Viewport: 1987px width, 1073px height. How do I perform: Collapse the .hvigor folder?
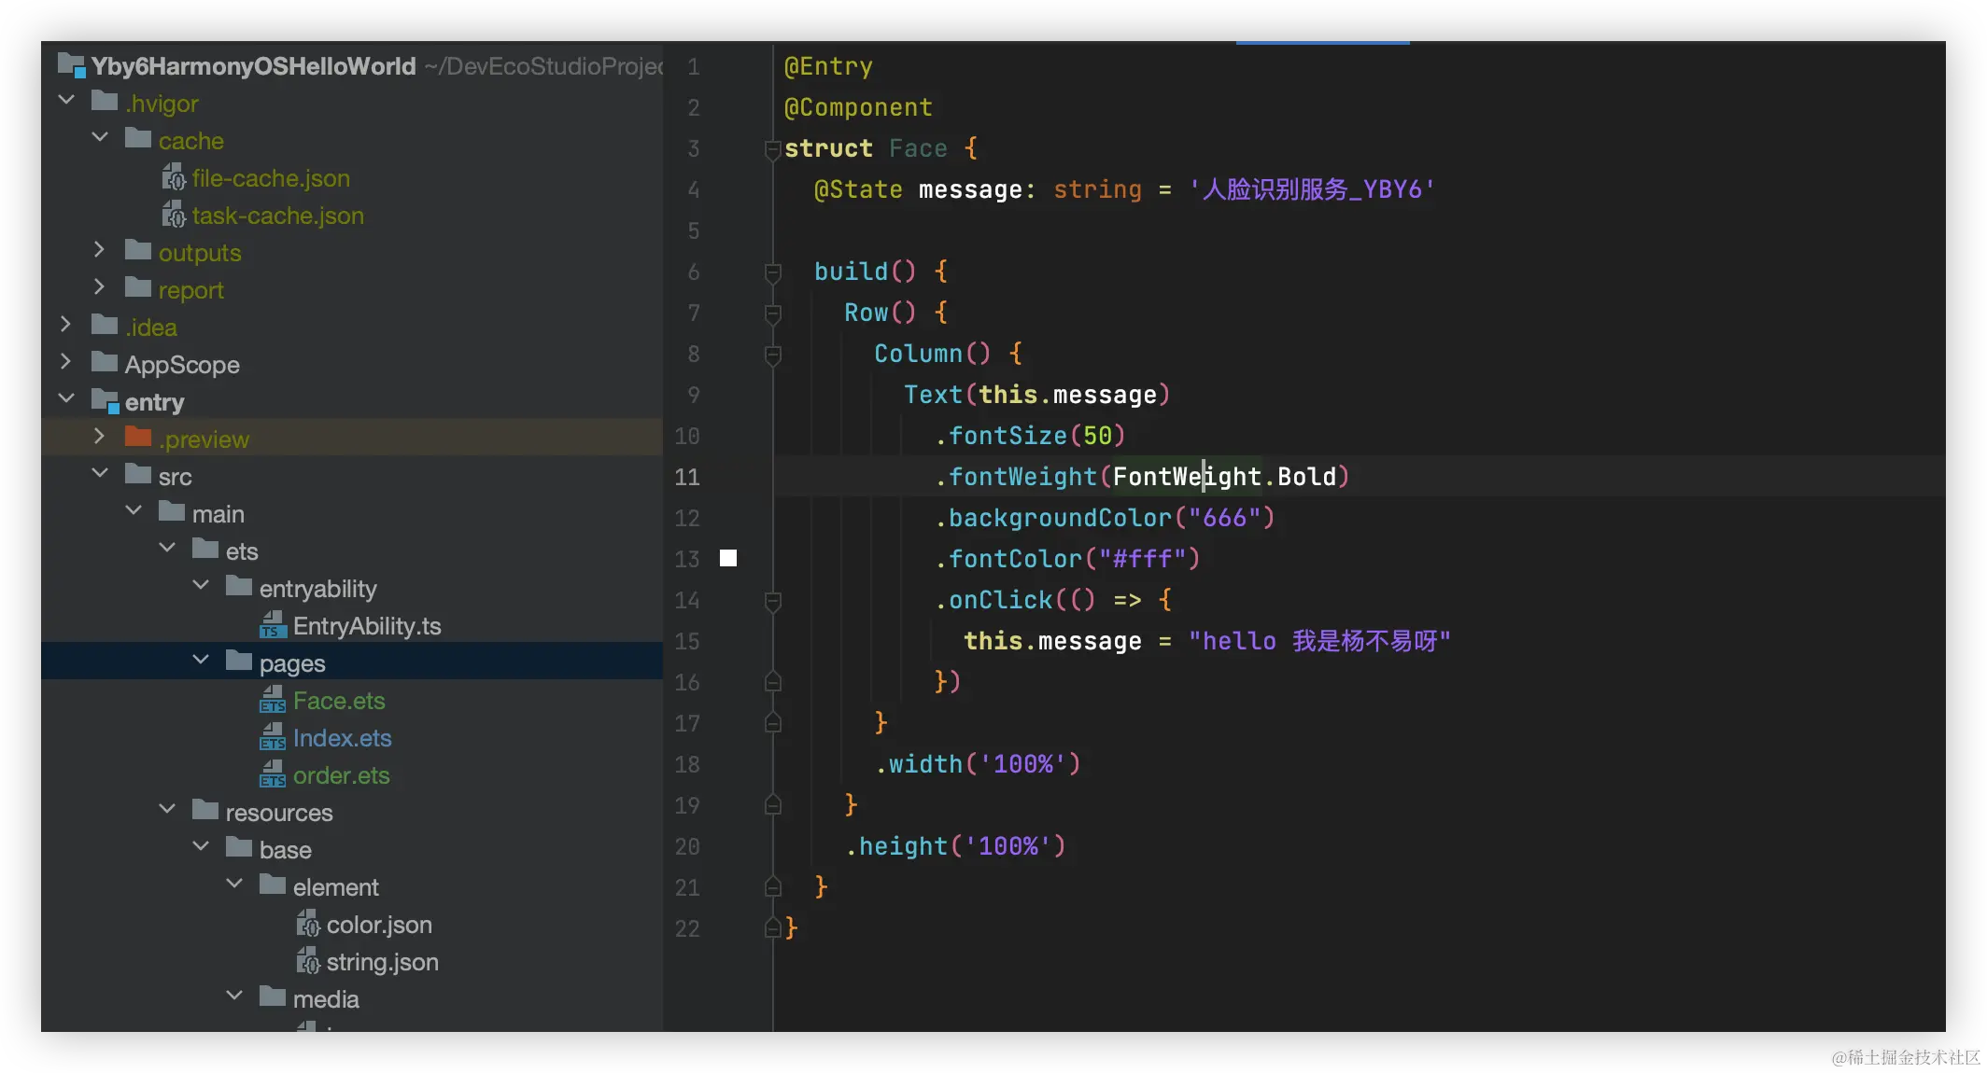pos(66,101)
